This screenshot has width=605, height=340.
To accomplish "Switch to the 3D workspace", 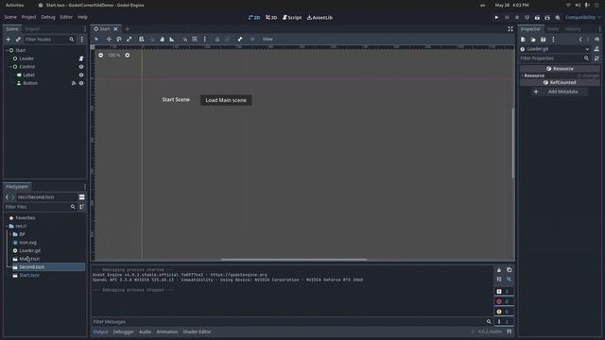I will [x=271, y=17].
